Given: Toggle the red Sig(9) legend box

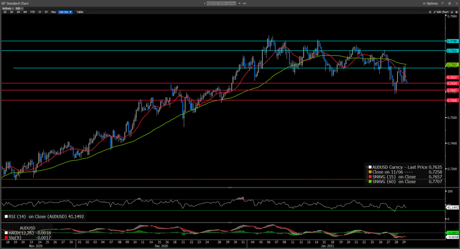Looking at the screenshot, I should (6, 237).
